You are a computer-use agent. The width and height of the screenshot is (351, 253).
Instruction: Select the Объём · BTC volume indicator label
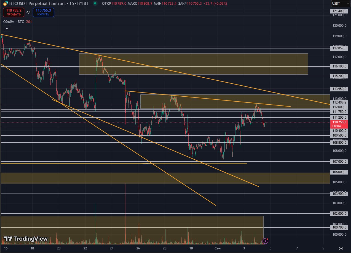(14, 21)
